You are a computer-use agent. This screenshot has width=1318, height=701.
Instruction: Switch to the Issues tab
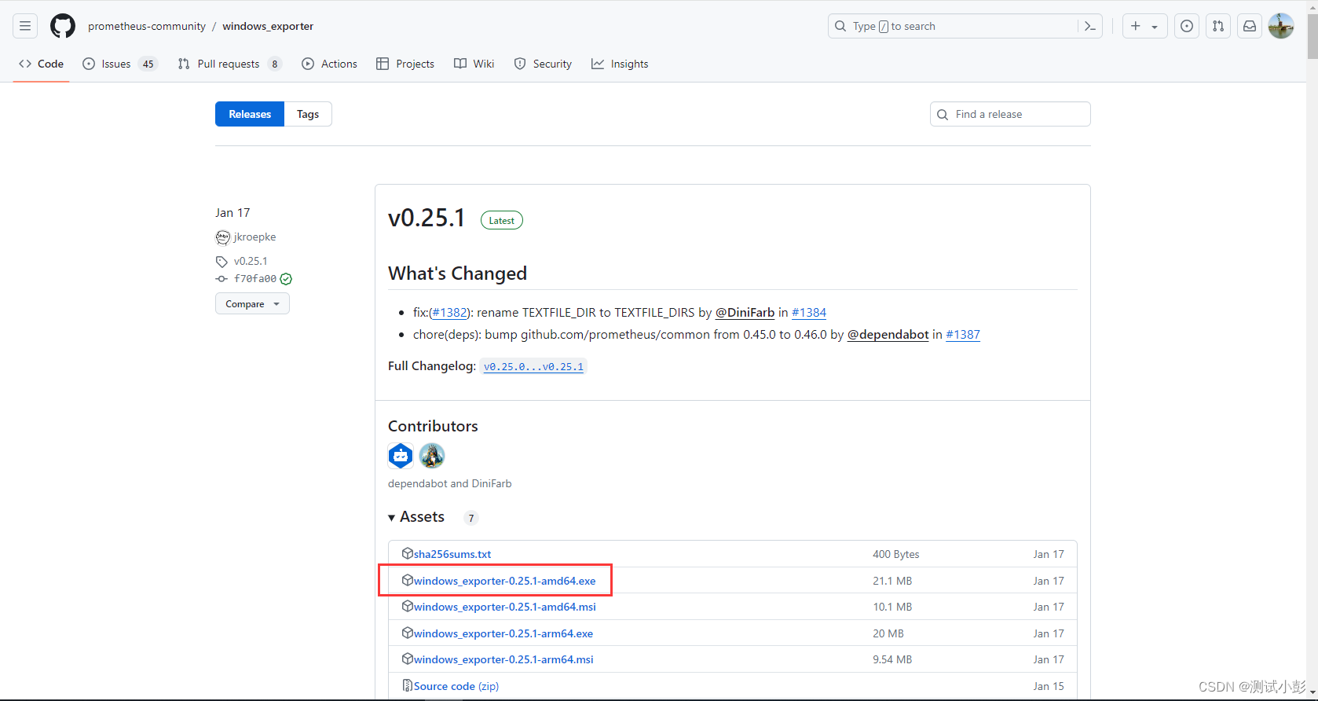(120, 64)
